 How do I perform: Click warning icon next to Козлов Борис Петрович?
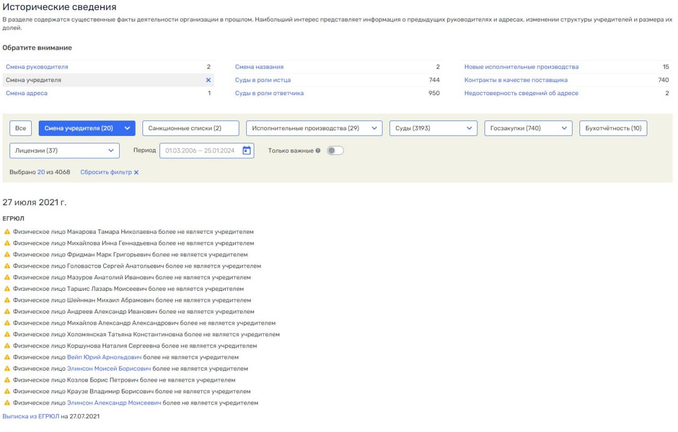(7, 380)
